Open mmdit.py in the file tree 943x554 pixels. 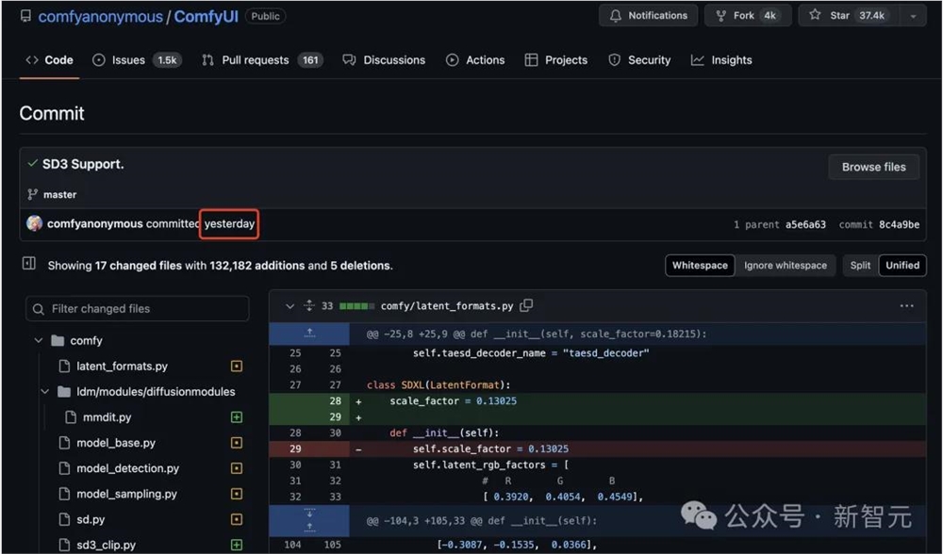[108, 417]
